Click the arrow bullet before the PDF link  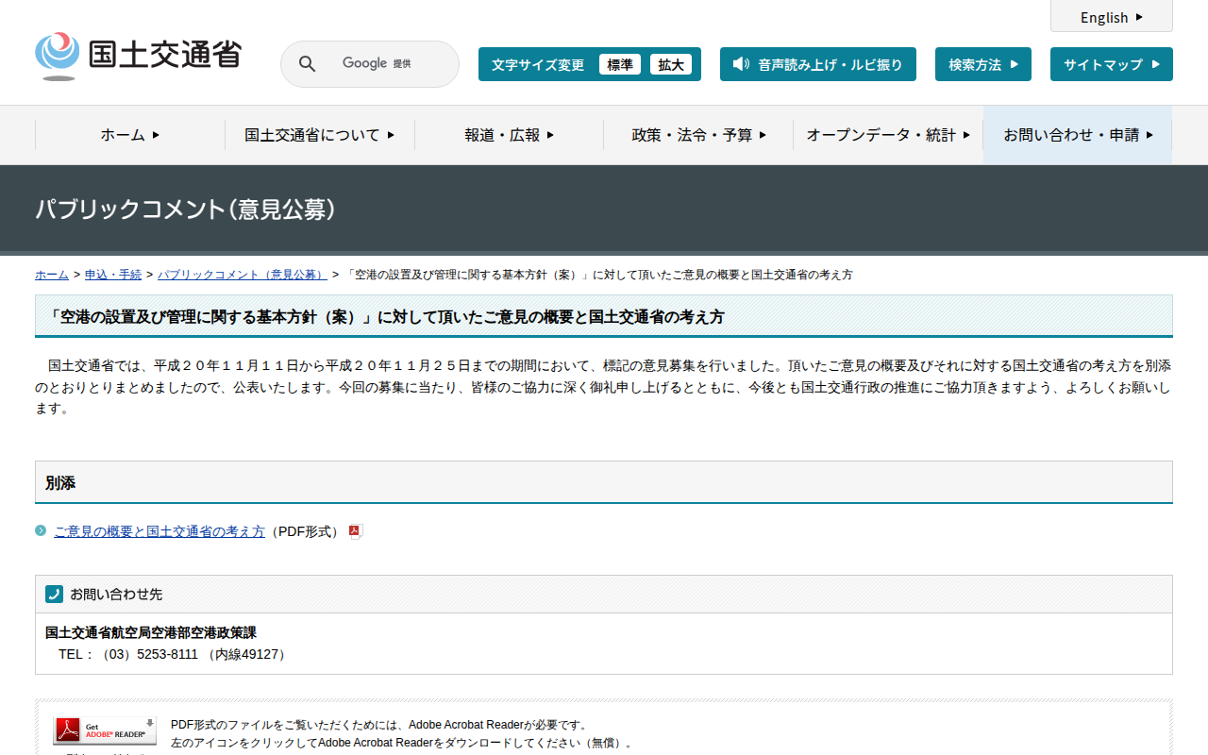tap(41, 530)
